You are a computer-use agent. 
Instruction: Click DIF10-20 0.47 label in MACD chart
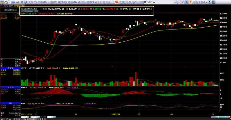38,88
